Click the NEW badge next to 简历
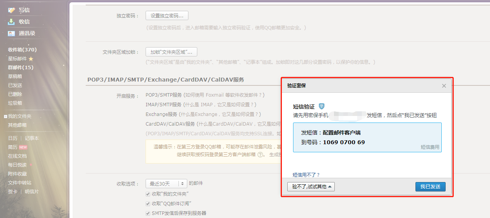 coord(23,147)
